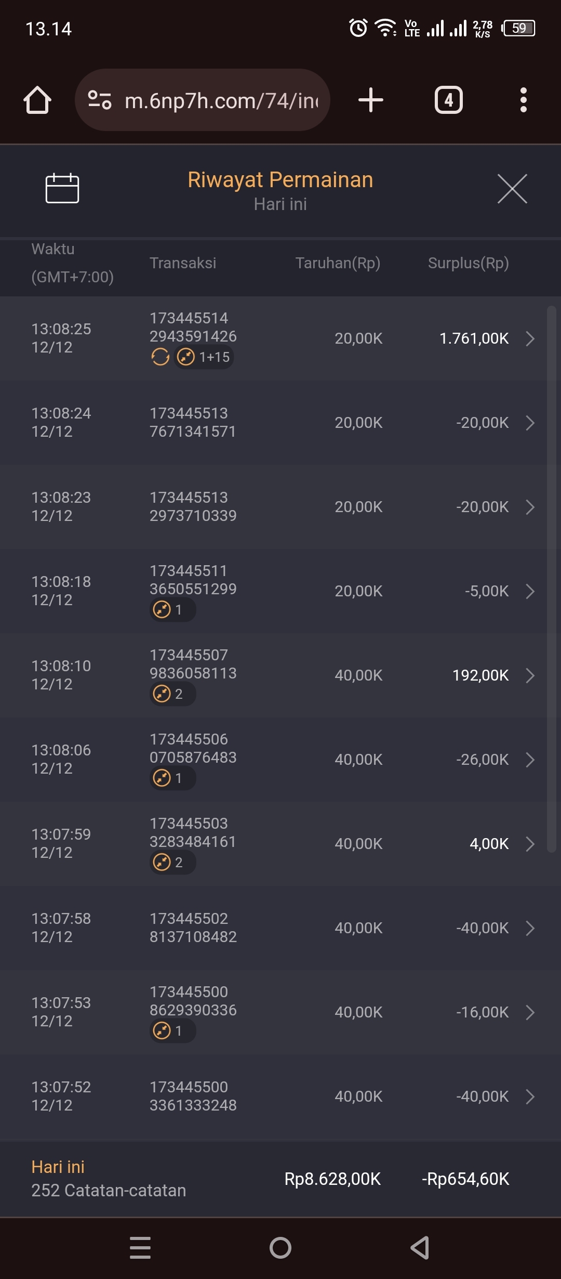Tap the m.6np7h.com address bar

pos(221,100)
